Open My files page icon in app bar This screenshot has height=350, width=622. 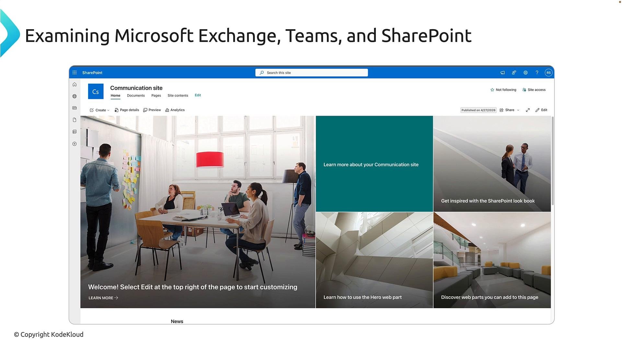(75, 120)
